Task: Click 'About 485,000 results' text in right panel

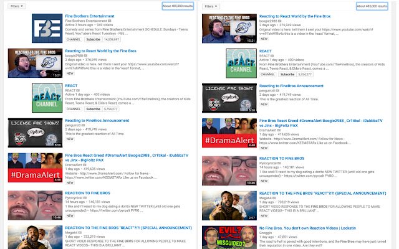Action: click(372, 6)
